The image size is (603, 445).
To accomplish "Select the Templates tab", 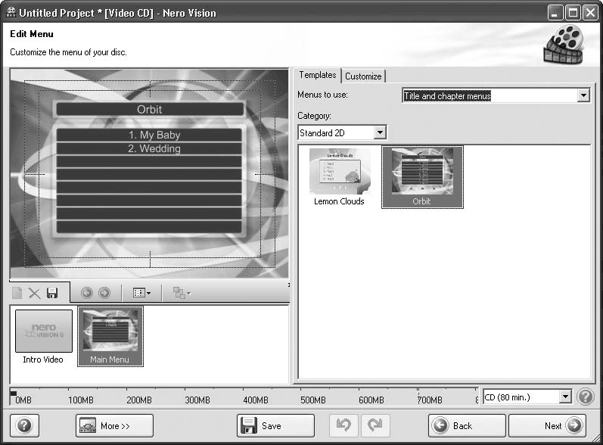I will click(x=317, y=76).
